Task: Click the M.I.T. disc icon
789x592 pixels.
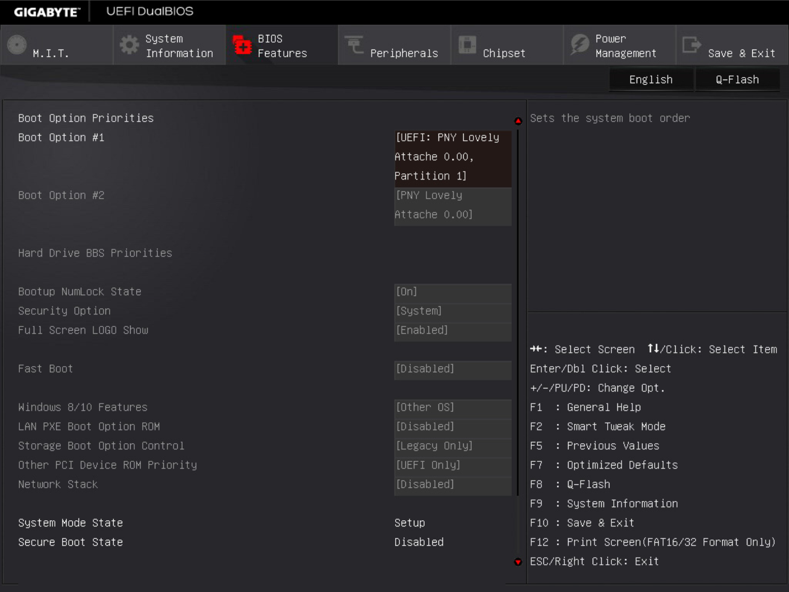Action: (x=17, y=45)
